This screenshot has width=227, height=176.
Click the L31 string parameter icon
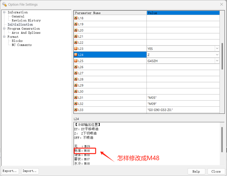pos(76,97)
